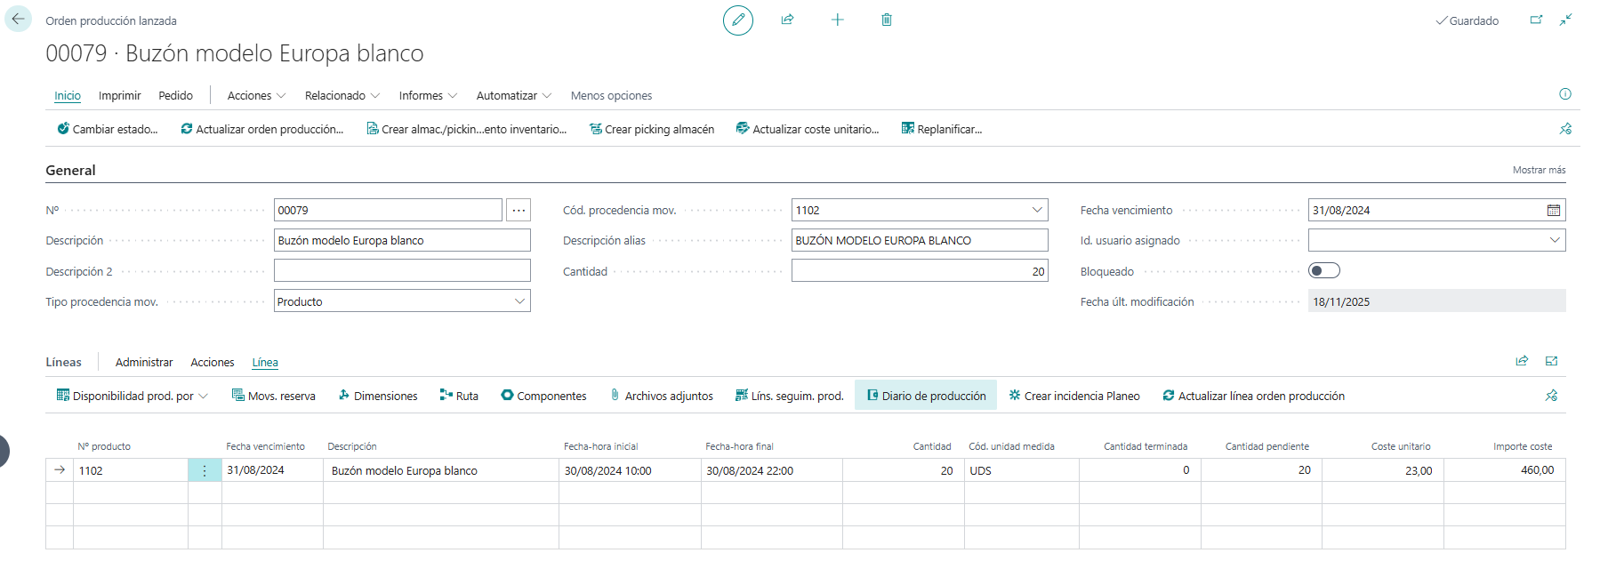Open Cód. procedencia mov. dropdown

1037,210
